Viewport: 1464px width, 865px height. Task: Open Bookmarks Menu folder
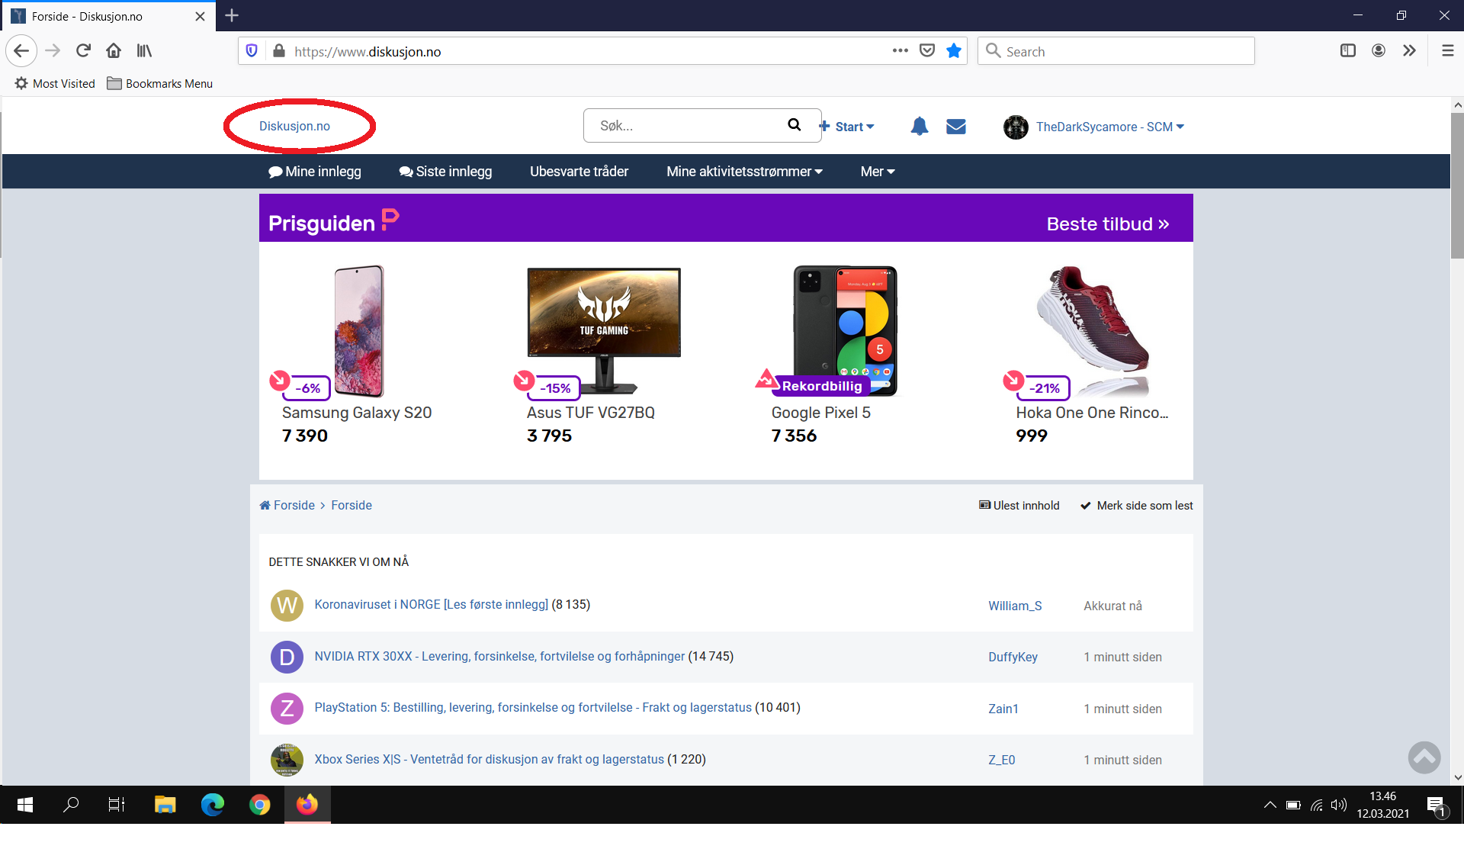(160, 84)
